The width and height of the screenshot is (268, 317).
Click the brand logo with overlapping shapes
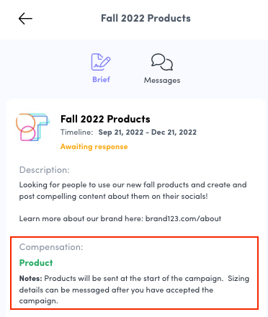pyautogui.click(x=32, y=127)
